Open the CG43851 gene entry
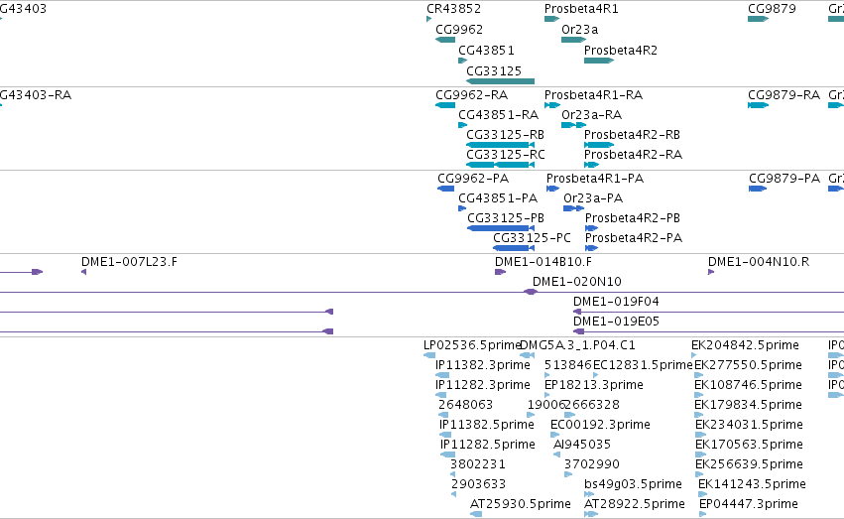The height and width of the screenshot is (519, 844). pyautogui.click(x=486, y=51)
